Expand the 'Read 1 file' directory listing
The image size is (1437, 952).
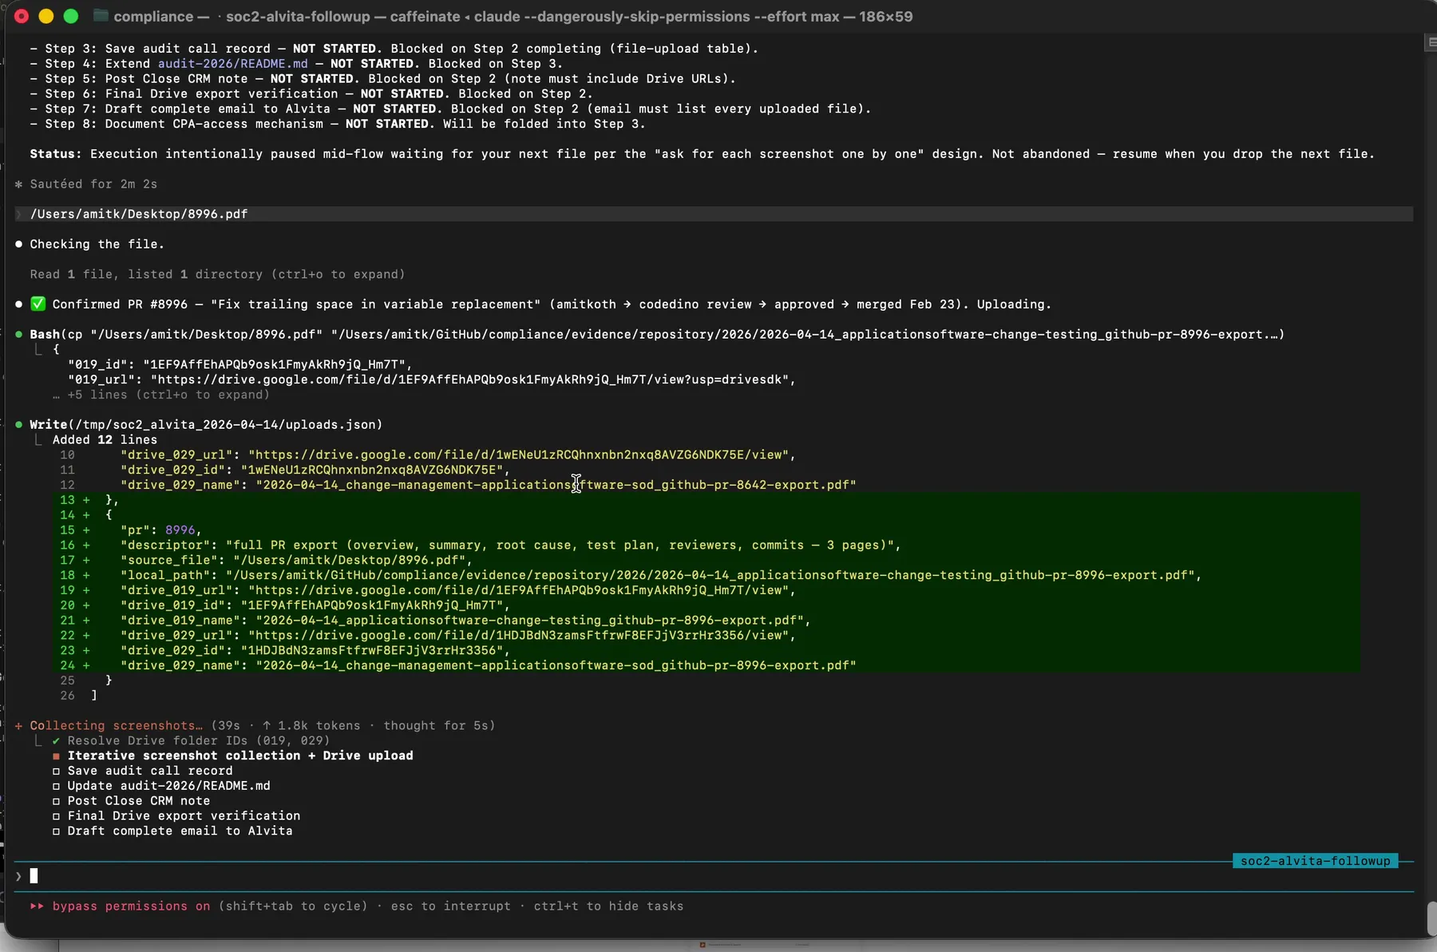point(218,274)
